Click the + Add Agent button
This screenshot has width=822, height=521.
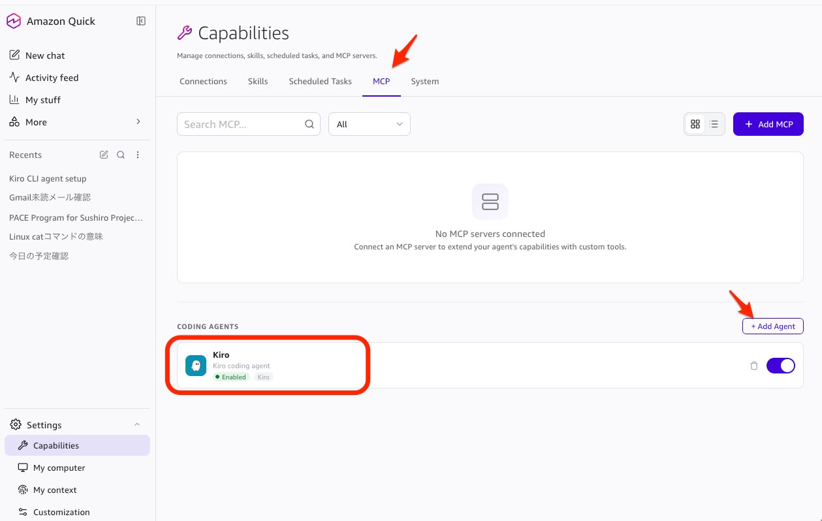click(772, 326)
